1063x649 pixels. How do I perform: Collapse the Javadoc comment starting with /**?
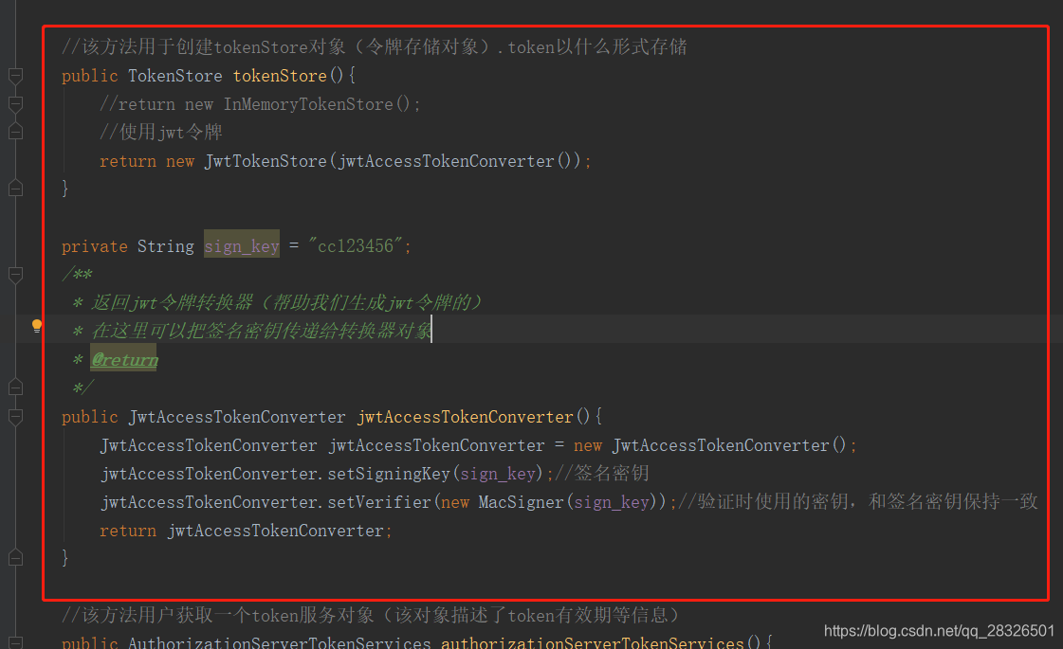click(x=15, y=275)
